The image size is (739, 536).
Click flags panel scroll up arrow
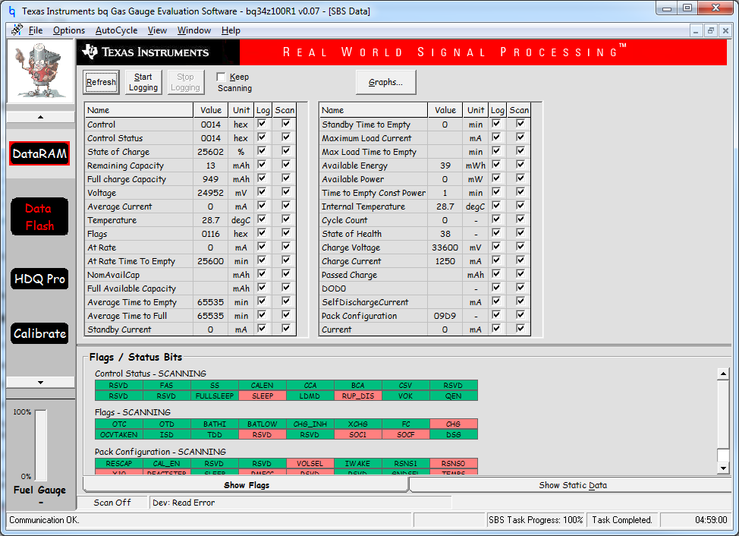(723, 374)
